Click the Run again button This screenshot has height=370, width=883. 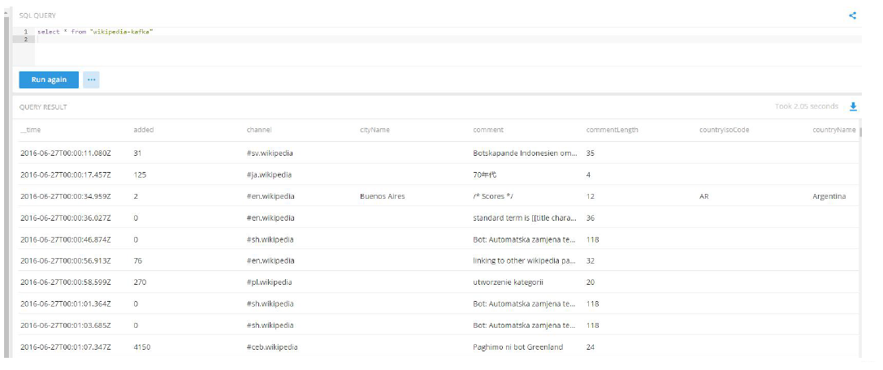point(49,80)
